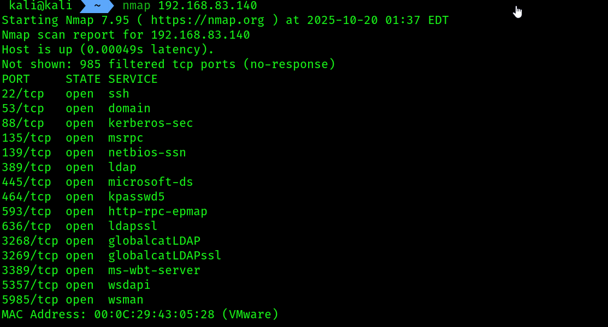The width and height of the screenshot is (608, 327).
Task: Click the 22/tcp ssh port line
Action: click(66, 94)
